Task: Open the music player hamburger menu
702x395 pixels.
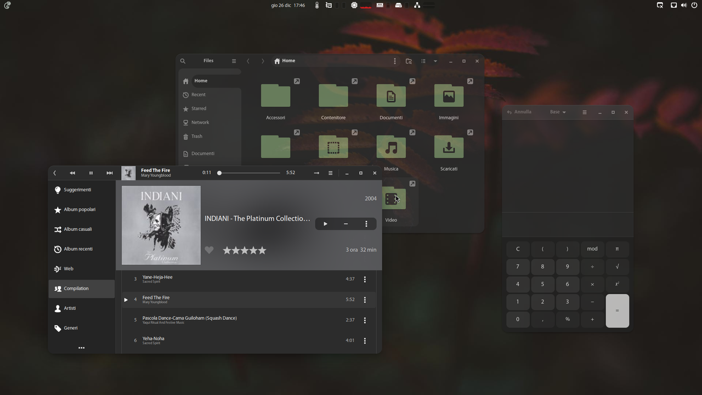Action: tap(330, 173)
